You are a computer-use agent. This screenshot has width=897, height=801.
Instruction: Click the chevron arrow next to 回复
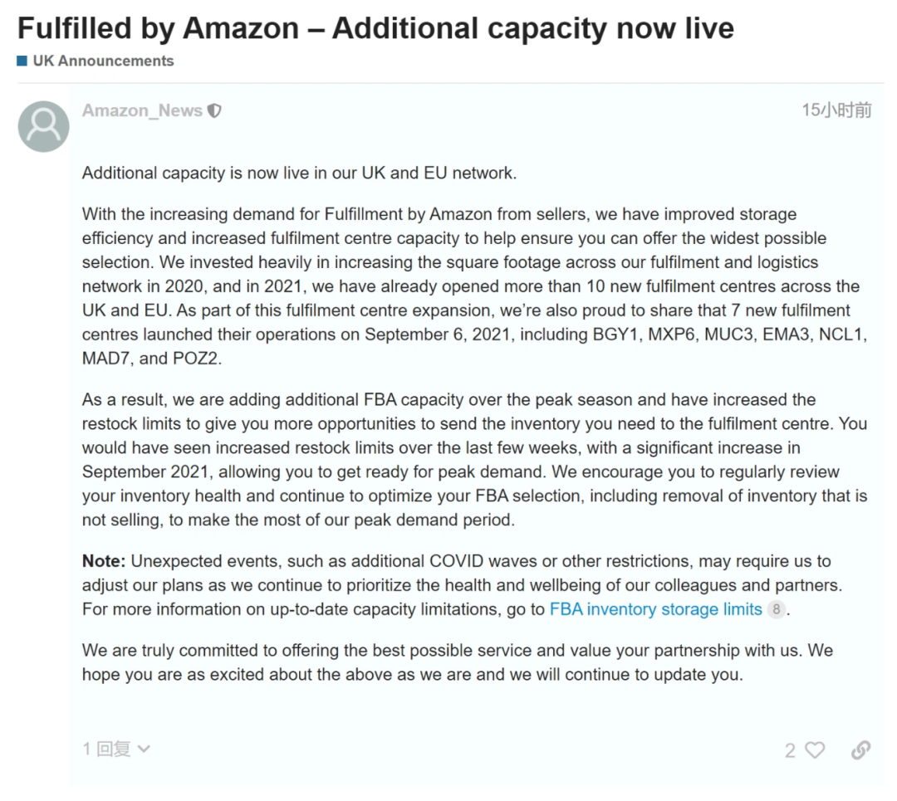click(144, 750)
